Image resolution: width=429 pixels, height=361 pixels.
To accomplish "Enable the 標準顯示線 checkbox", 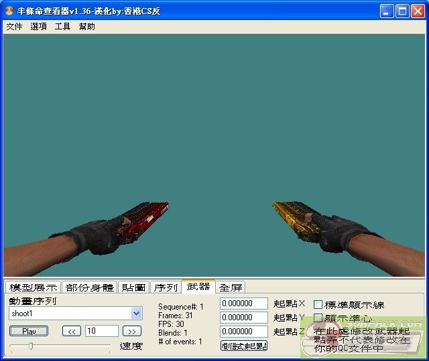I will (x=318, y=305).
